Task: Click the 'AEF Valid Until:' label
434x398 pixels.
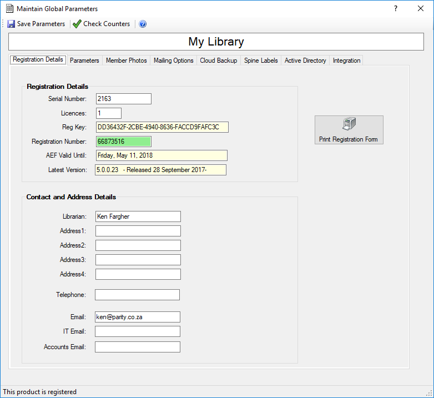Action: (66, 155)
